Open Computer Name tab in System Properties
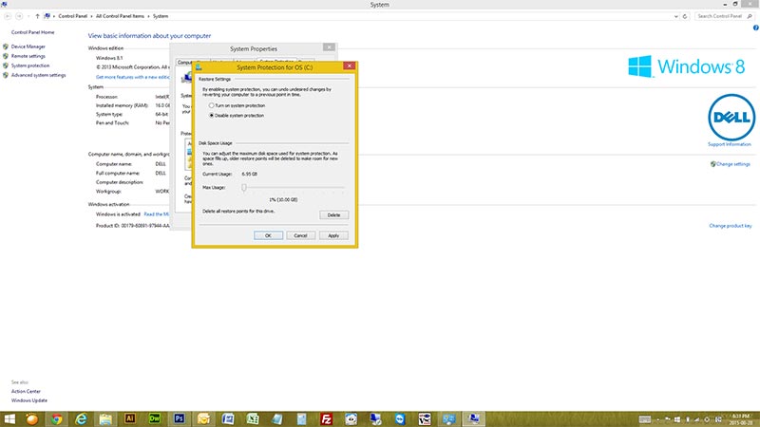This screenshot has width=760, height=427. click(185, 63)
